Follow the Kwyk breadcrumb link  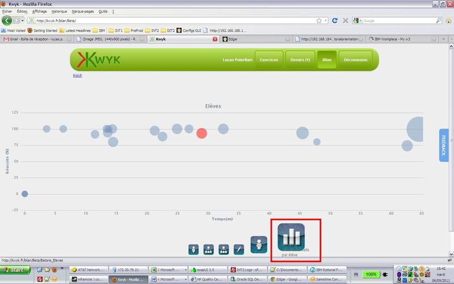coord(77,76)
